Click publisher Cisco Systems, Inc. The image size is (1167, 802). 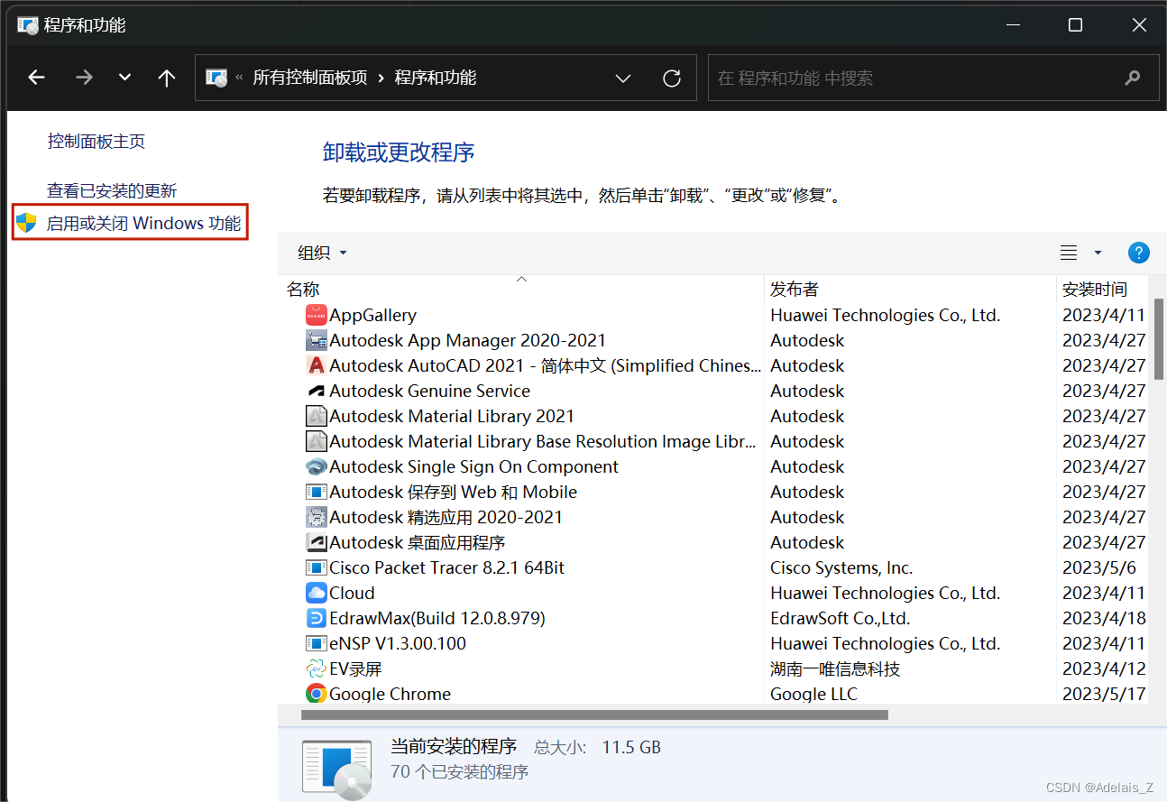pyautogui.click(x=841, y=567)
